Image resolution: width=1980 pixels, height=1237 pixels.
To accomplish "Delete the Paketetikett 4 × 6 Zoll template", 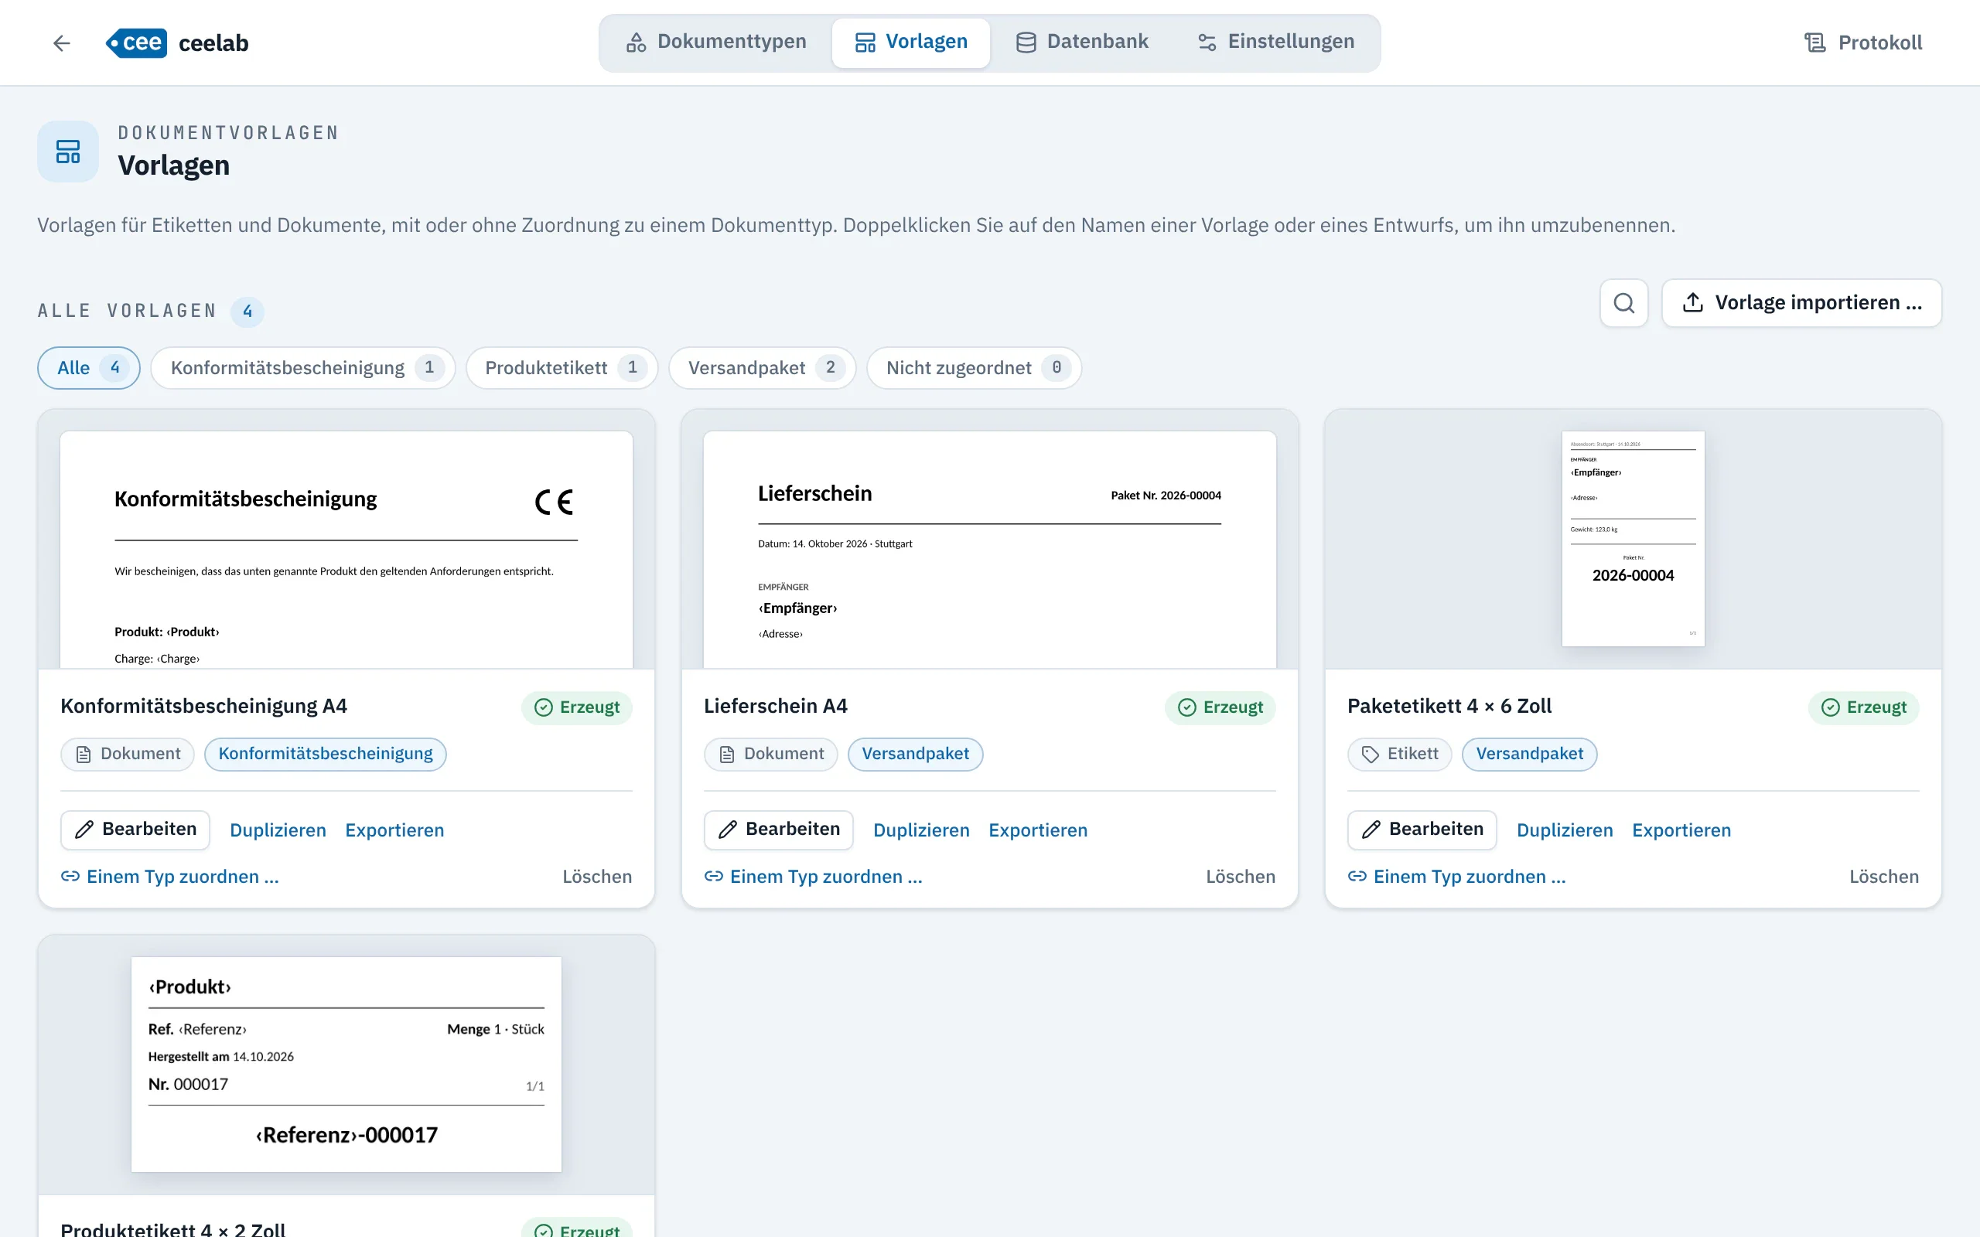I will coord(1884,877).
